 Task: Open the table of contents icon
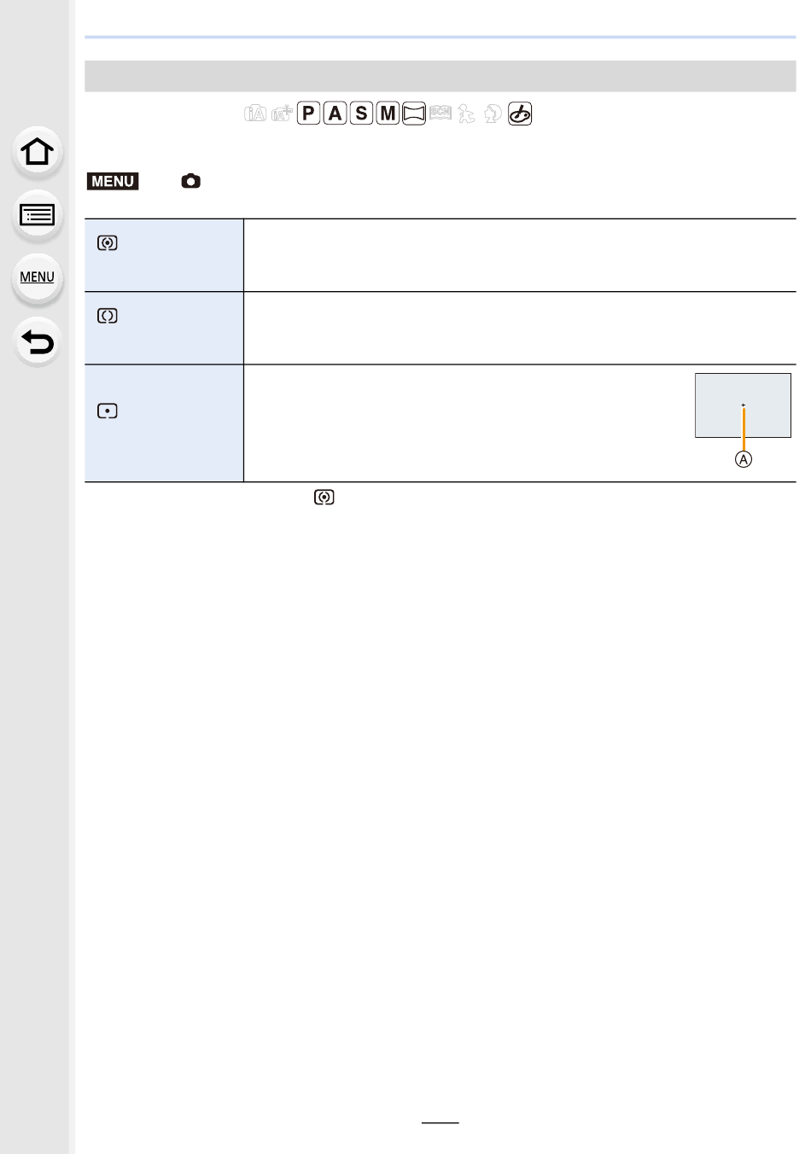tap(37, 215)
